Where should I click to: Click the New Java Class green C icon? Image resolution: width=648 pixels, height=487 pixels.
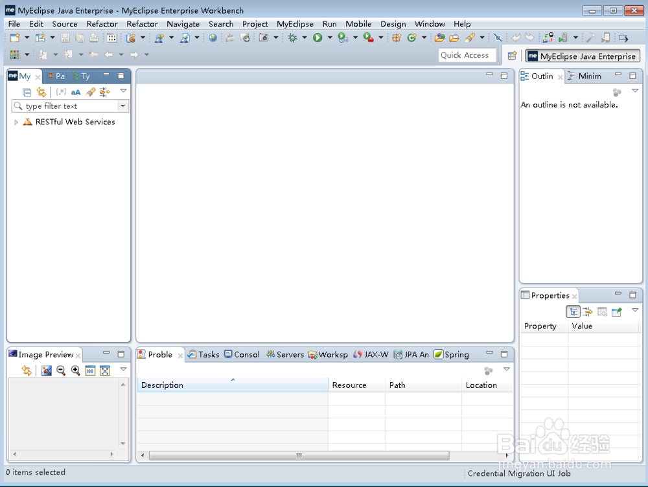(x=411, y=38)
